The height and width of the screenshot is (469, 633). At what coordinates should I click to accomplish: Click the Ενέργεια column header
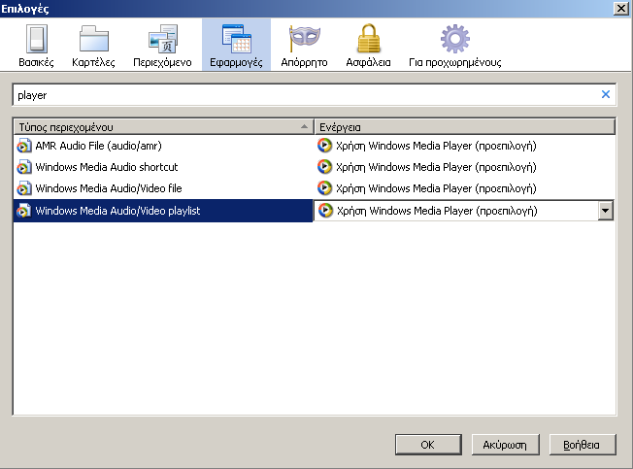[x=465, y=127]
